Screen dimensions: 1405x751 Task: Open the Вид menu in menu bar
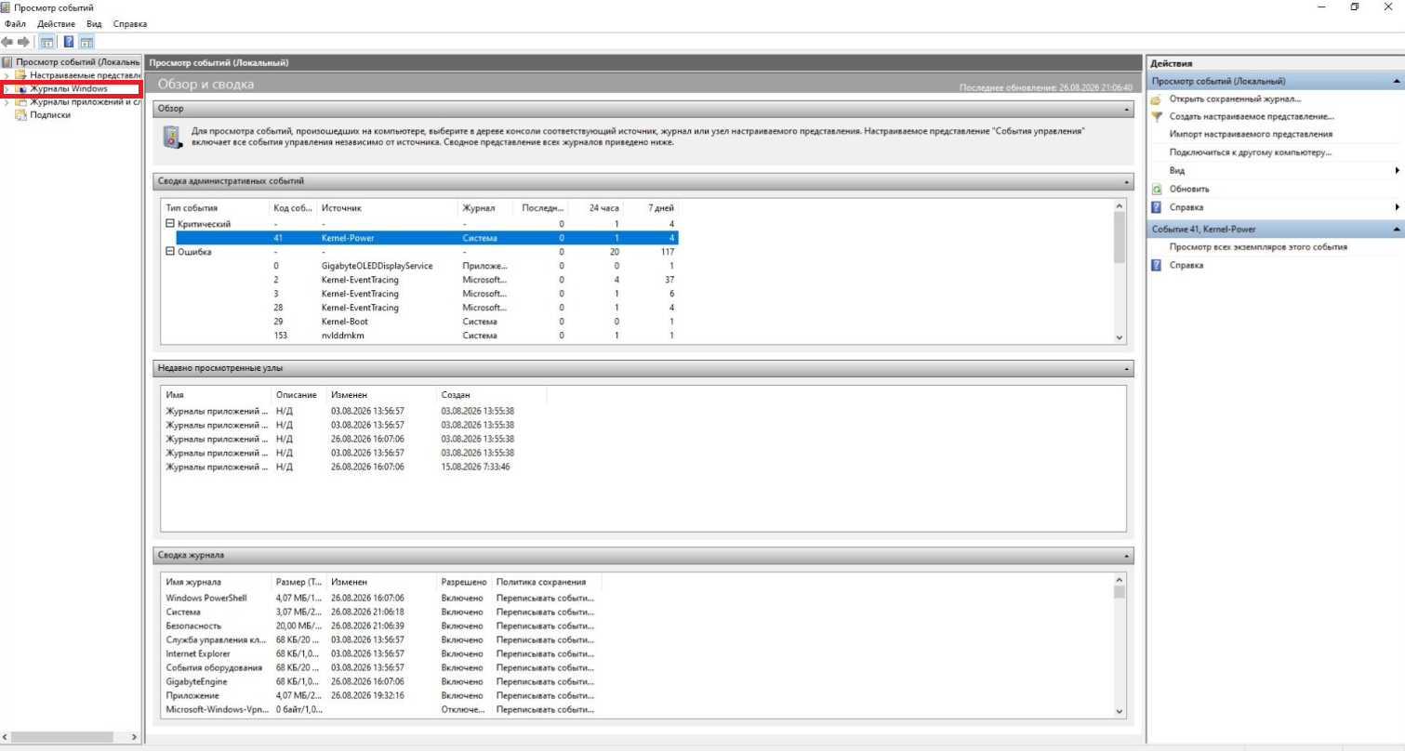coord(94,23)
